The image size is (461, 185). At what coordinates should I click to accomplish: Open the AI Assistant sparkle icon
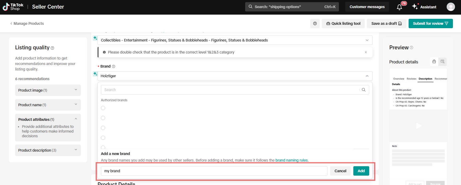(x=415, y=7)
